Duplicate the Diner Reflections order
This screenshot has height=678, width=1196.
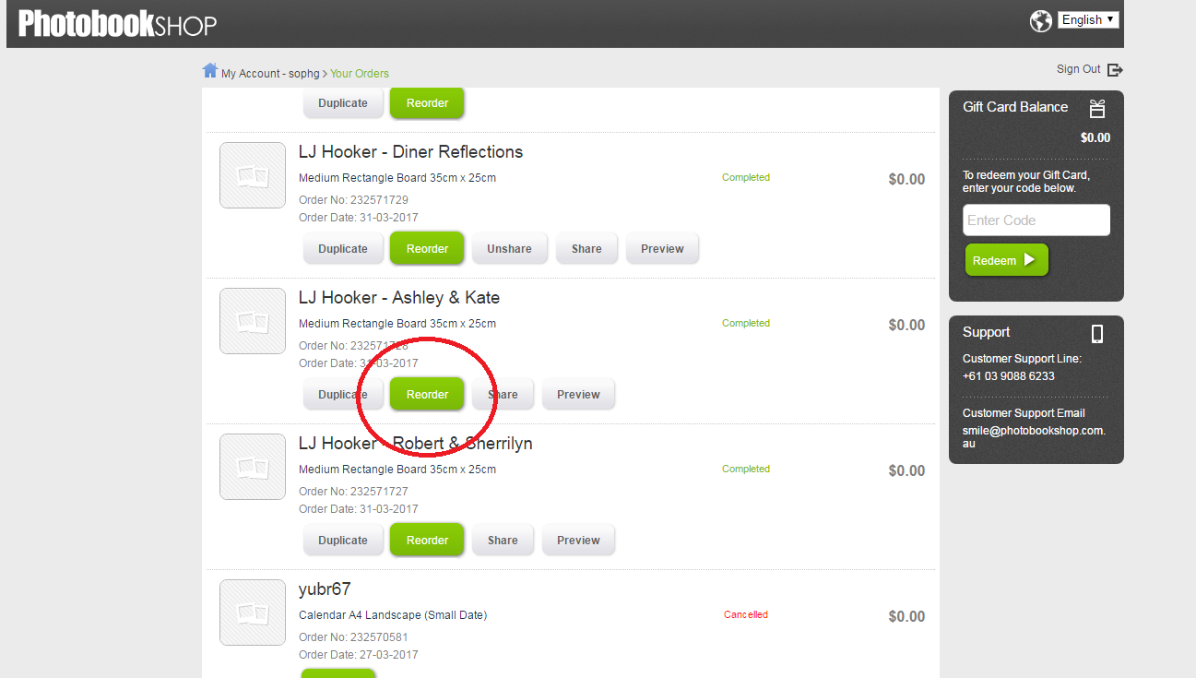pos(343,248)
